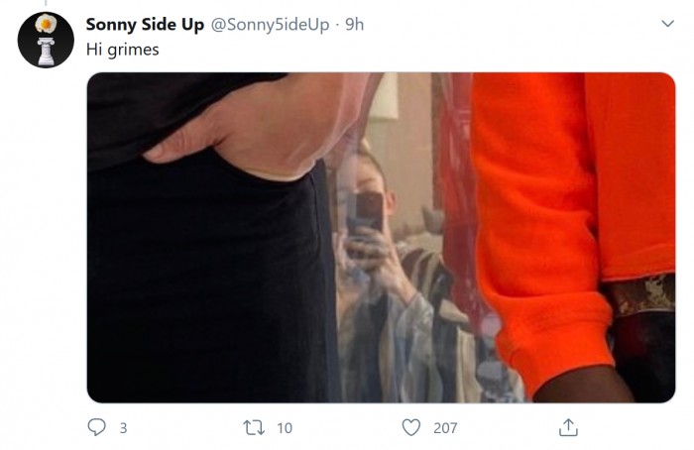
Task: Click the reply speech bubble icon
Action: click(96, 427)
